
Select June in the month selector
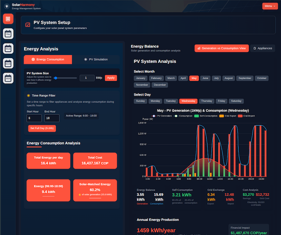(205, 78)
